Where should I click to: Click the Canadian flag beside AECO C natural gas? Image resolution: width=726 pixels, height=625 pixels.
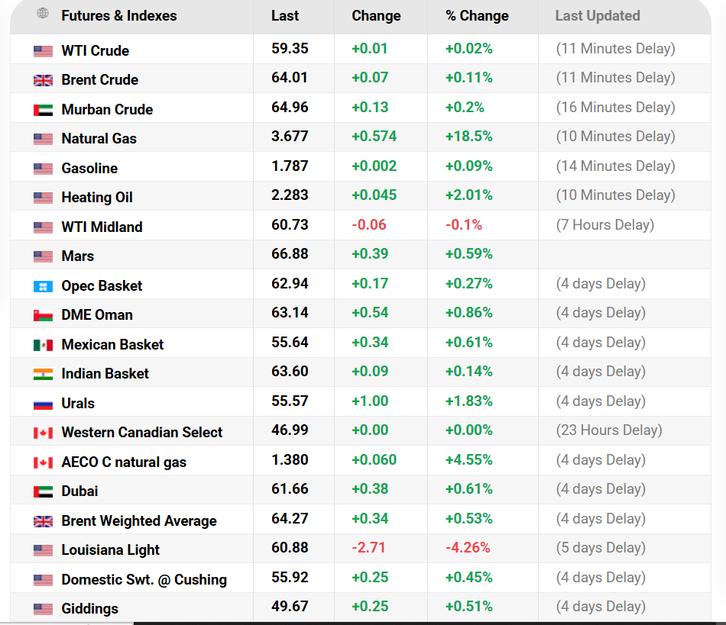43,461
